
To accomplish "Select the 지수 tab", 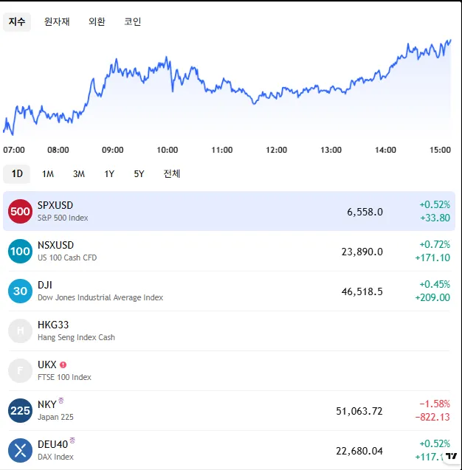I will [x=17, y=21].
